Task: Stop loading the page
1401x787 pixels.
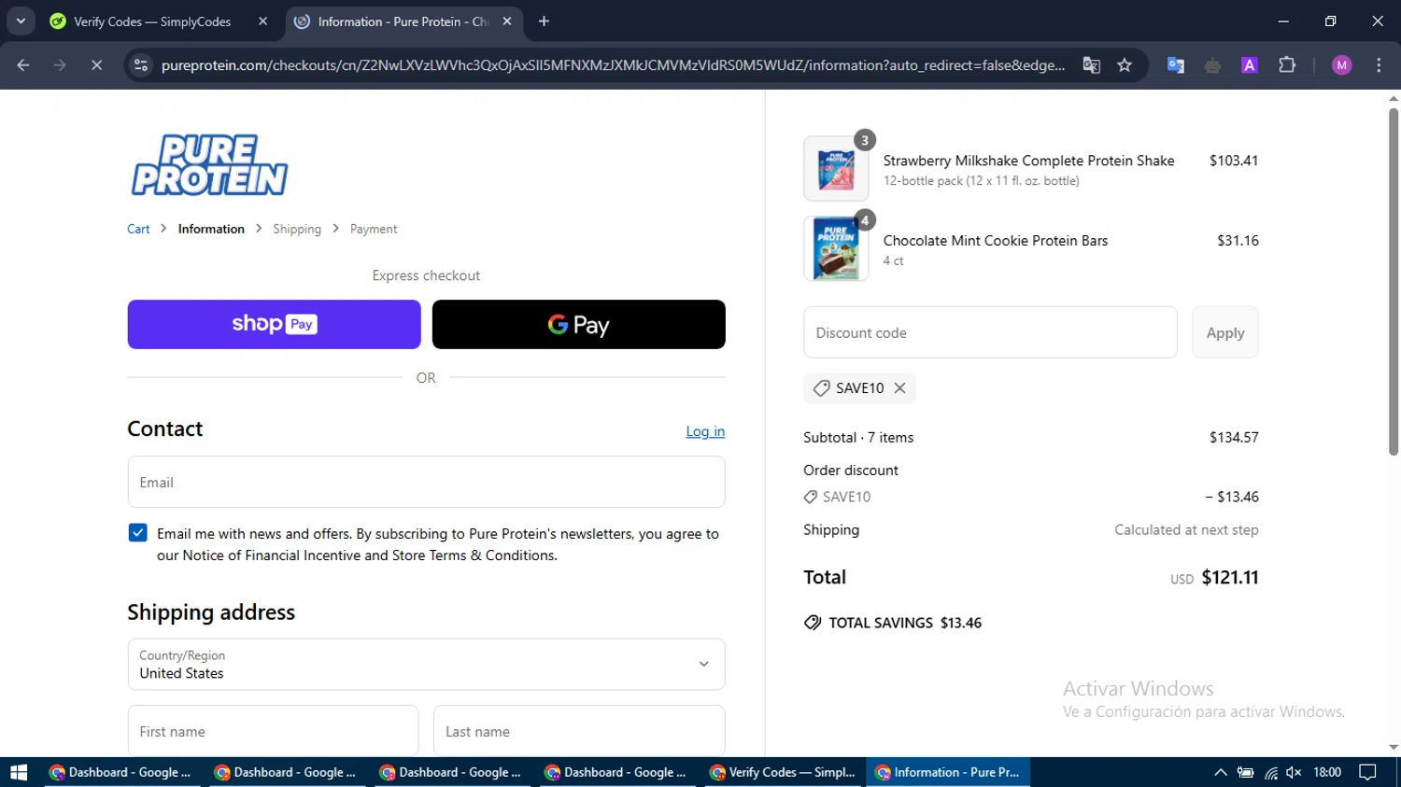Action: pos(96,65)
